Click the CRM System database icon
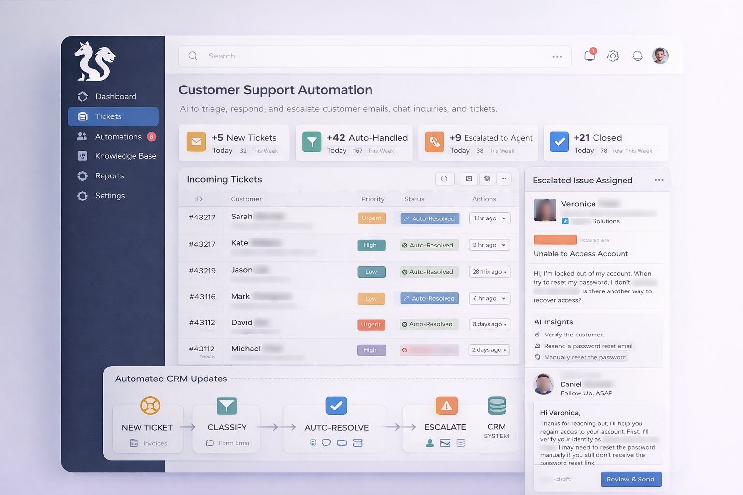The image size is (743, 495). (x=497, y=406)
